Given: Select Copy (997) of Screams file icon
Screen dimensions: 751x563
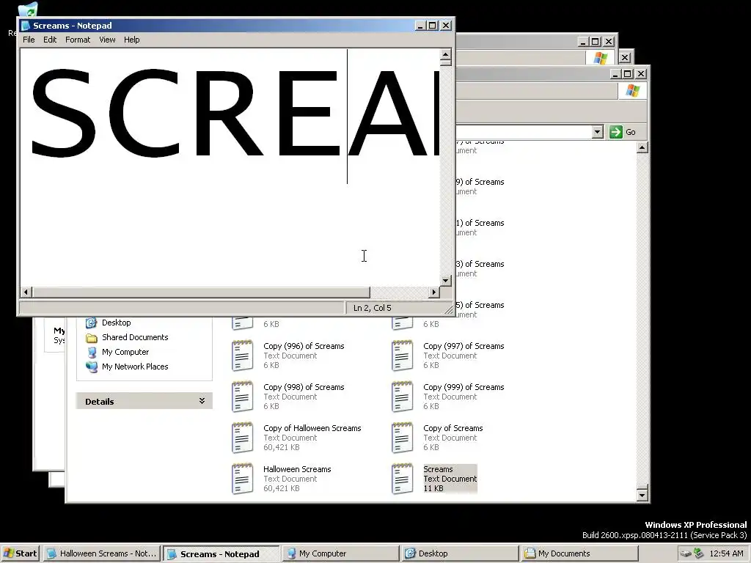Looking at the screenshot, I should 403,356.
